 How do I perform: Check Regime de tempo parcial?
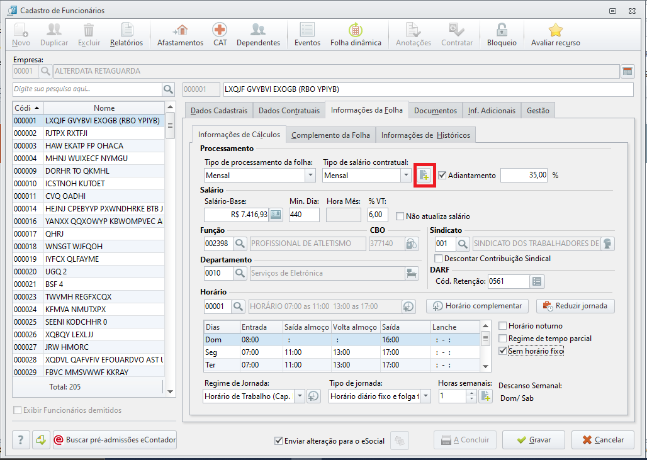pos(503,339)
